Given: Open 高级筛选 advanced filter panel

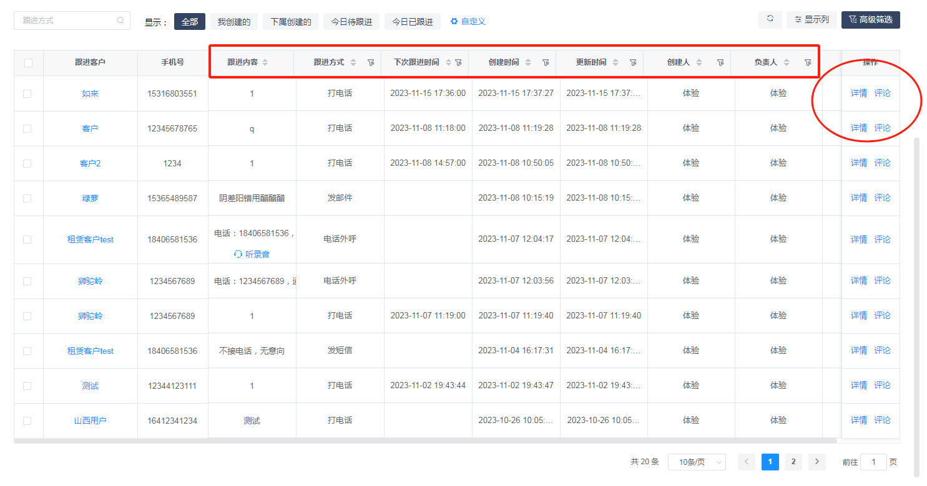Looking at the screenshot, I should [870, 20].
